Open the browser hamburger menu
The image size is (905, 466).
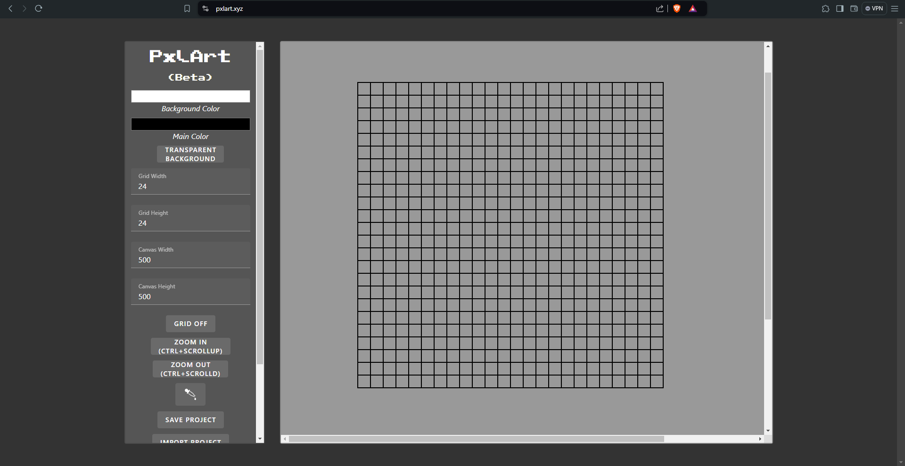895,8
